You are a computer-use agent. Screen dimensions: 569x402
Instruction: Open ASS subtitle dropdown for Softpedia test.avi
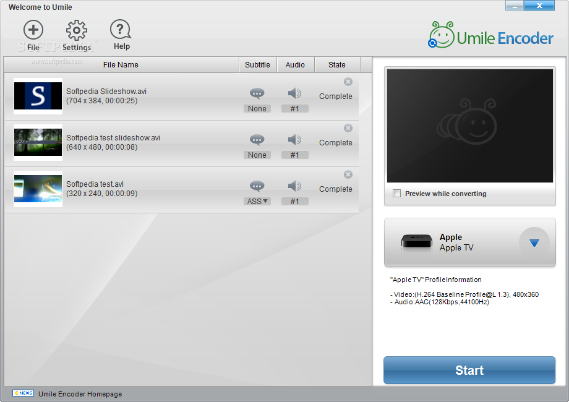click(257, 202)
